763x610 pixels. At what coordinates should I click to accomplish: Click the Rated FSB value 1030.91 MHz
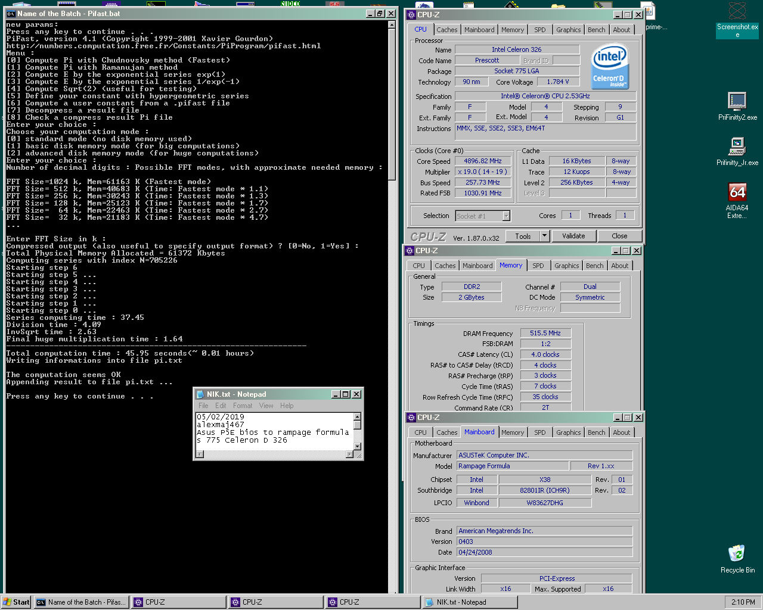[483, 194]
